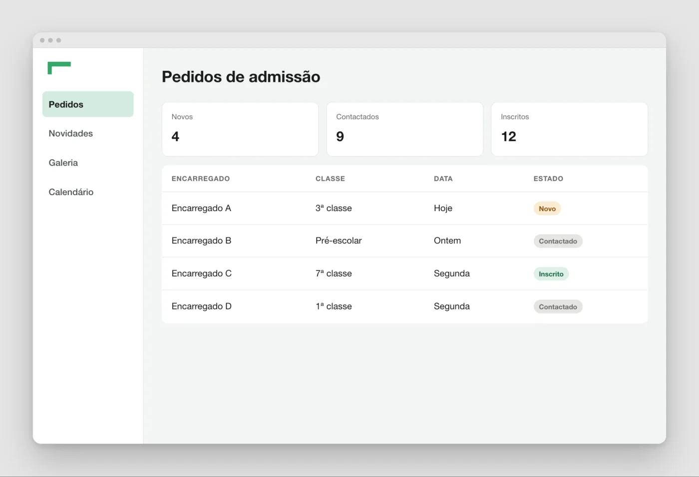Open the Encarregado D row
699x477 pixels.
405,307
